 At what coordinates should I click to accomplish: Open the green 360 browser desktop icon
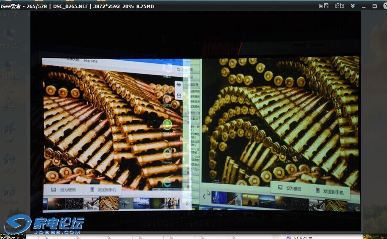point(168,125)
